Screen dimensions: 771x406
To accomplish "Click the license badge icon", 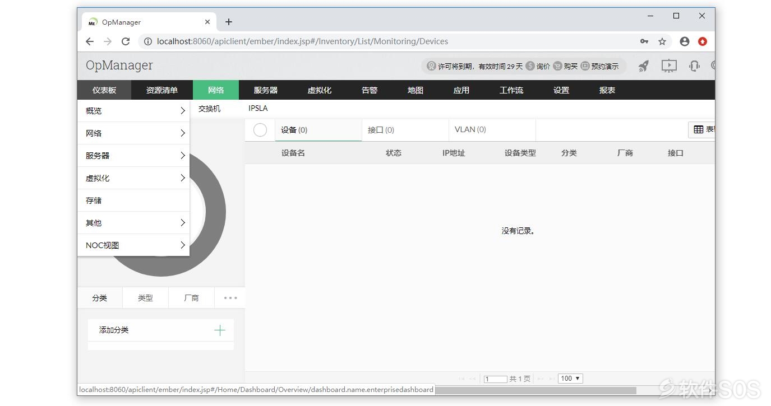I will [x=431, y=66].
